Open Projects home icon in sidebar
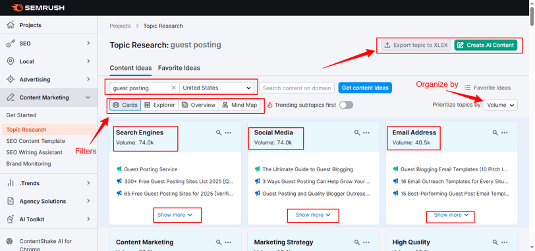The image size is (535, 251). pos(11,25)
